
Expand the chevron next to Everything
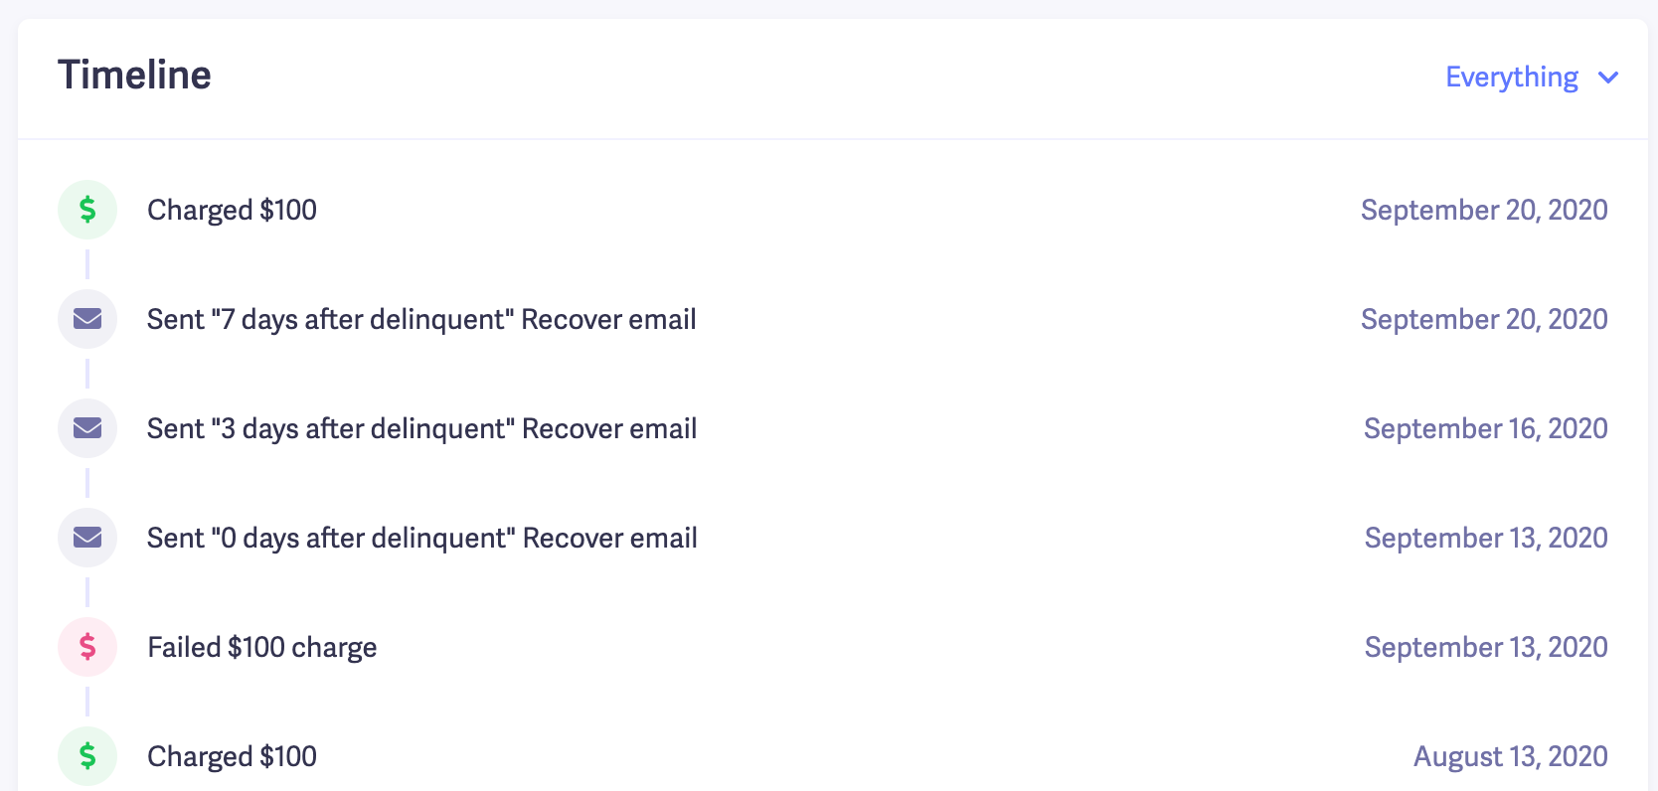[1608, 78]
